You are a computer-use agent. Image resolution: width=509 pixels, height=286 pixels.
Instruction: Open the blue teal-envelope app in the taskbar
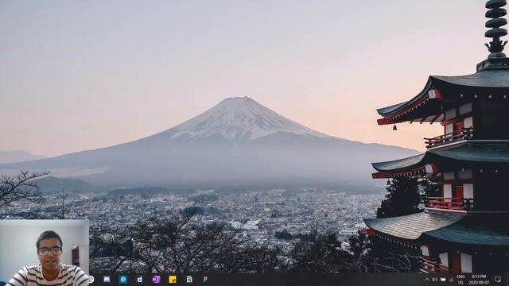click(x=123, y=279)
